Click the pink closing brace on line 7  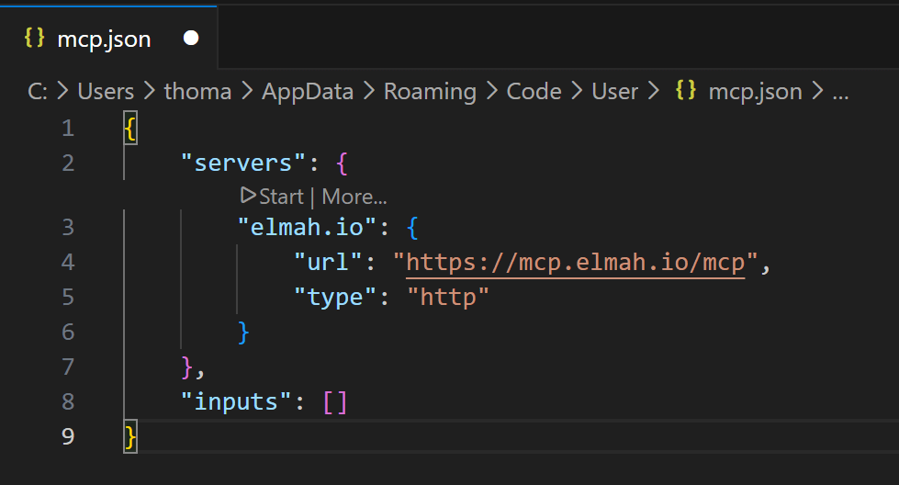pyautogui.click(x=187, y=367)
